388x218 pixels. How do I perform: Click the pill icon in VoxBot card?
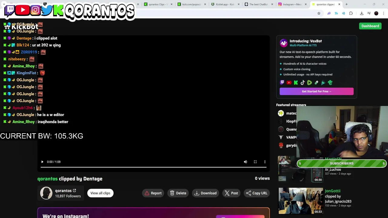(316, 83)
